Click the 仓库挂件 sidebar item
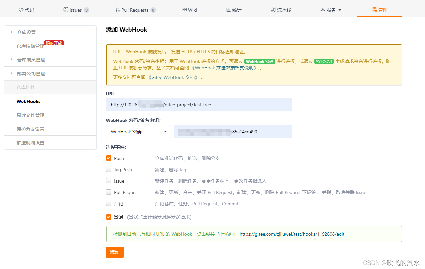Screen dimensions: 425x269 coord(50,87)
